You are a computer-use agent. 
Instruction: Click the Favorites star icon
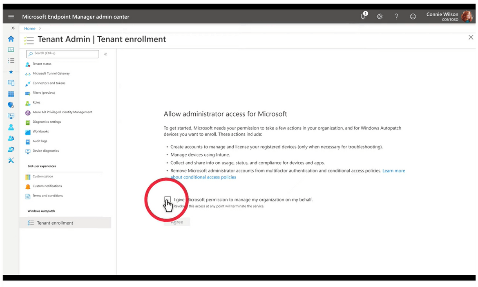[11, 72]
